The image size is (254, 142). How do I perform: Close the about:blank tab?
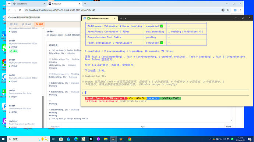44,4
